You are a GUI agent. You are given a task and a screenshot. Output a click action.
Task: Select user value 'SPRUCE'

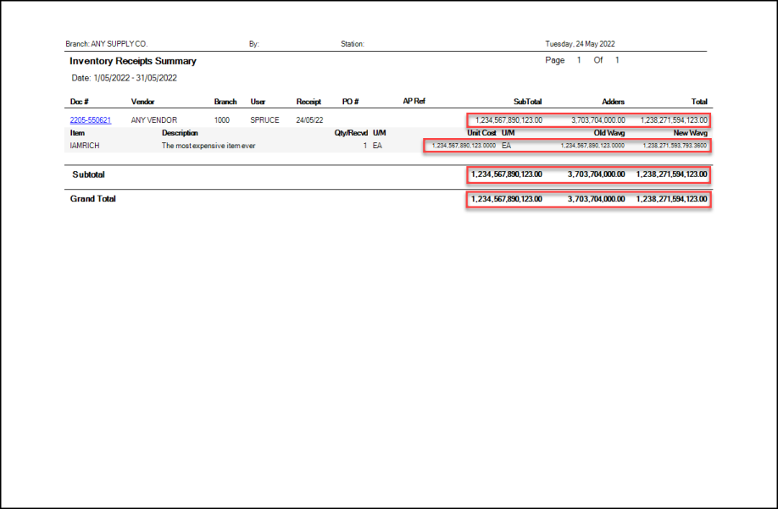(x=264, y=120)
